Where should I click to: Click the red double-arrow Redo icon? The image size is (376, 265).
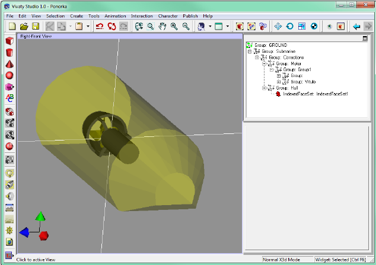point(111,26)
